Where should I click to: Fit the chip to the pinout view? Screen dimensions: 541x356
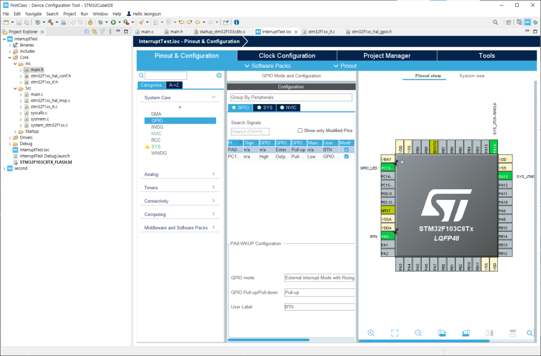(x=395, y=333)
